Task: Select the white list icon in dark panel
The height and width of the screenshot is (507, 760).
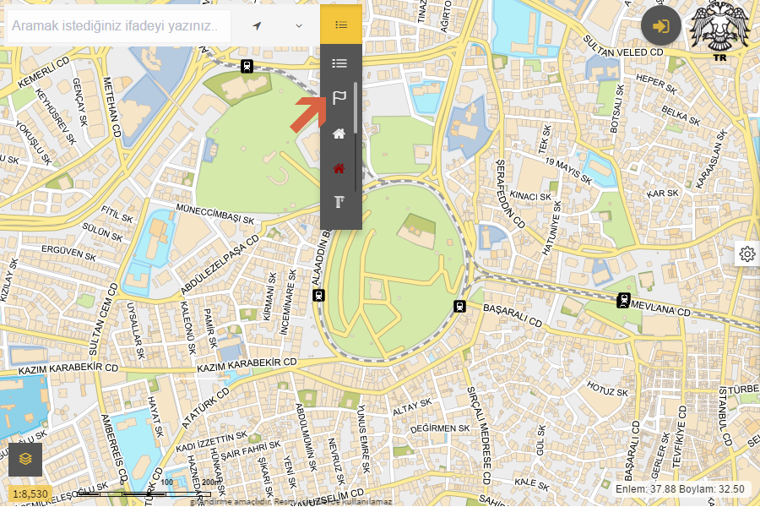Action: coord(339,63)
